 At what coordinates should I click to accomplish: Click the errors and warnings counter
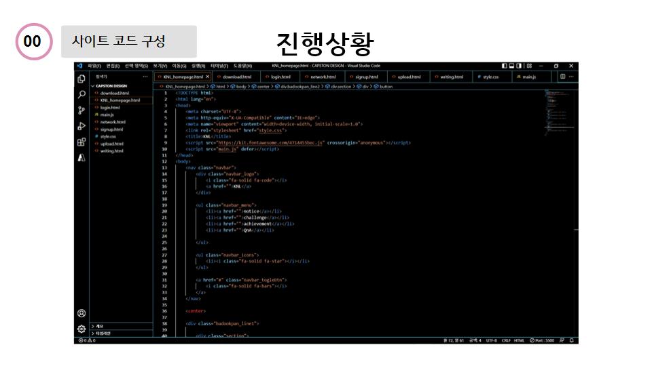coord(88,340)
